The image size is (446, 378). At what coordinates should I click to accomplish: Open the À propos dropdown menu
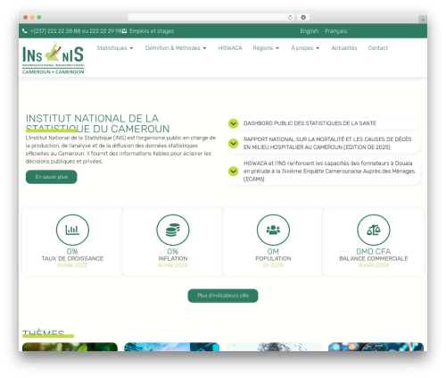[x=305, y=48]
